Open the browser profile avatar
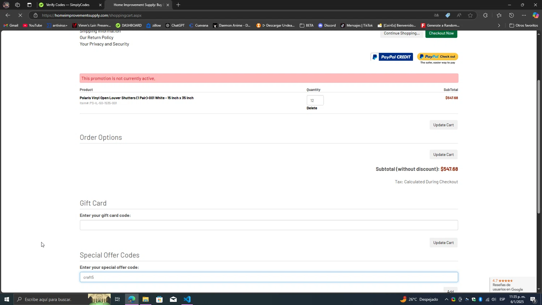The image size is (542, 305). click(x=6, y=5)
